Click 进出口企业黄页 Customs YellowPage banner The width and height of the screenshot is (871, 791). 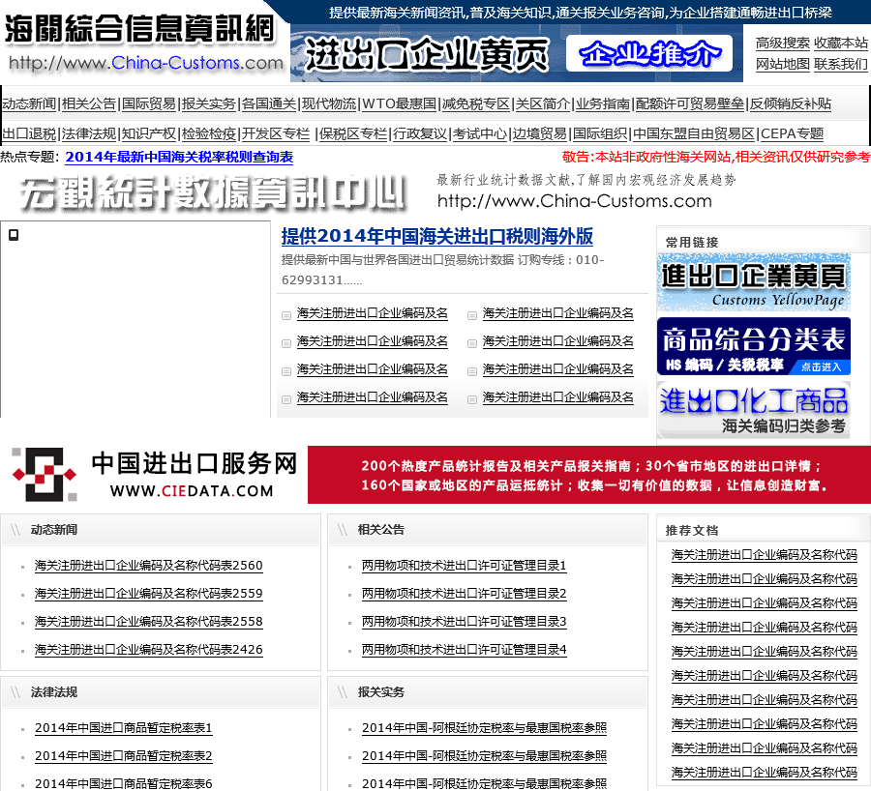[x=754, y=282]
